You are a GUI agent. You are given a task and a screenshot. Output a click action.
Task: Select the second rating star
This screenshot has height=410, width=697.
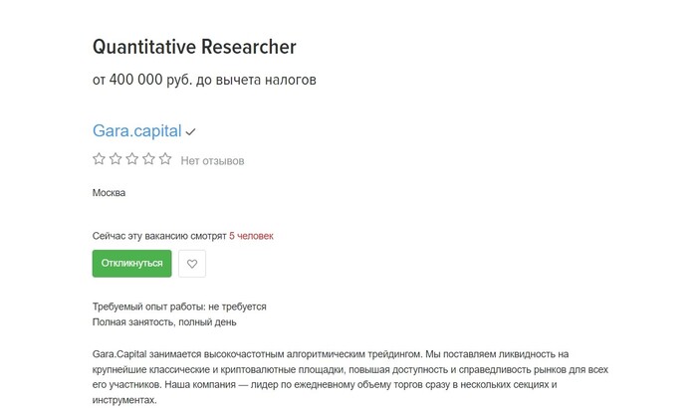[116, 159]
